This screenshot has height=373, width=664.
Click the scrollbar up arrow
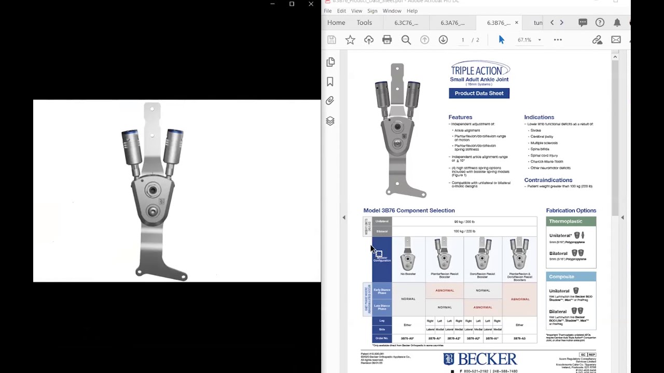point(615,56)
